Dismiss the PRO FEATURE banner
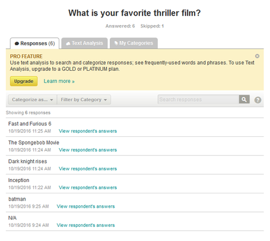Viewport: 270px width, 241px height. pyautogui.click(x=257, y=56)
